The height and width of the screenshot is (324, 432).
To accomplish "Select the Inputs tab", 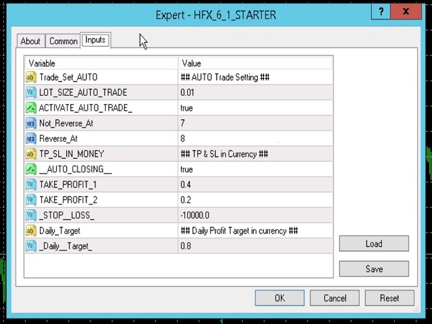I will coord(95,40).
